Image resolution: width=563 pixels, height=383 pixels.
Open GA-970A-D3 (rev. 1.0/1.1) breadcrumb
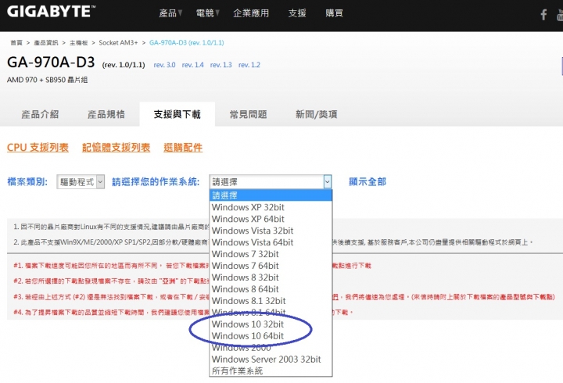pyautogui.click(x=186, y=43)
